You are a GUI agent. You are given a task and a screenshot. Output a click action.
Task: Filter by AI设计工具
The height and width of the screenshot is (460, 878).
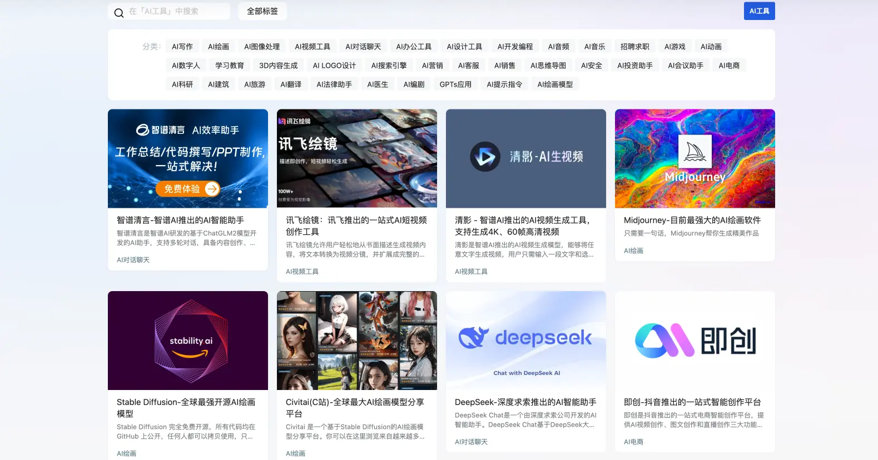pyautogui.click(x=464, y=47)
